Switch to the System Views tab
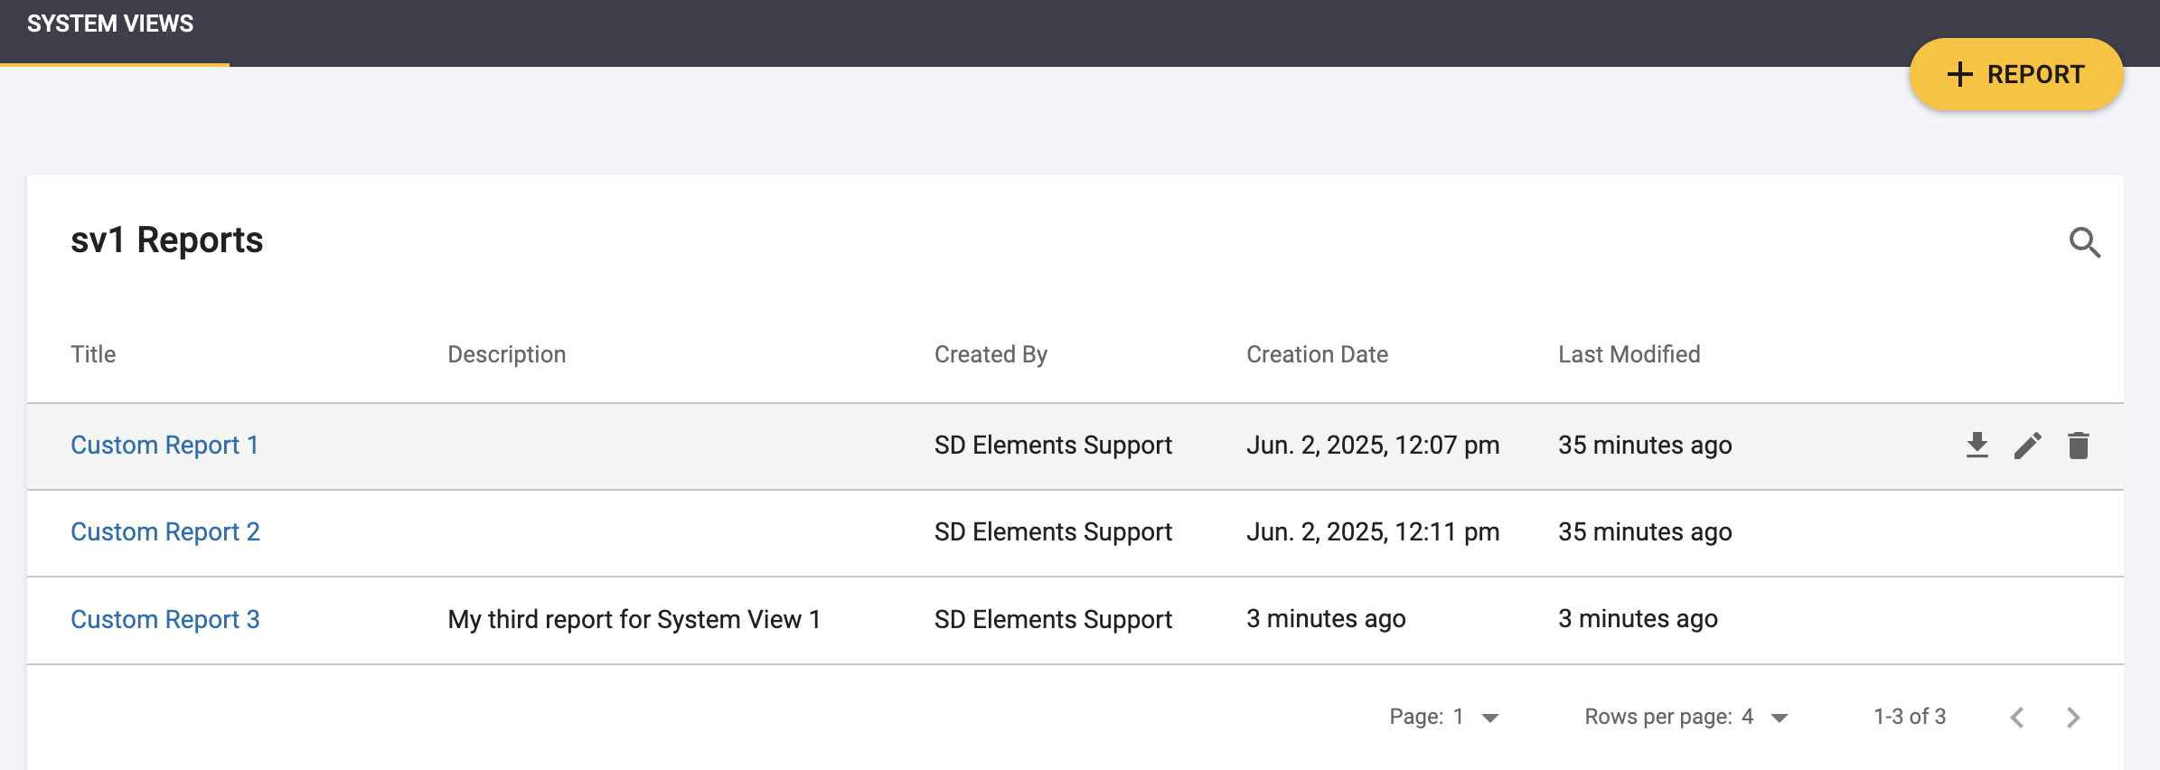Screen dimensions: 2160x770 tap(110, 24)
